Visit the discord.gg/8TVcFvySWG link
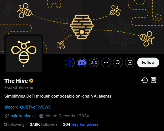The width and height of the screenshot is (164, 131). [x=28, y=107]
